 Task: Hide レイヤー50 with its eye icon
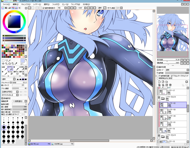click(161, 110)
